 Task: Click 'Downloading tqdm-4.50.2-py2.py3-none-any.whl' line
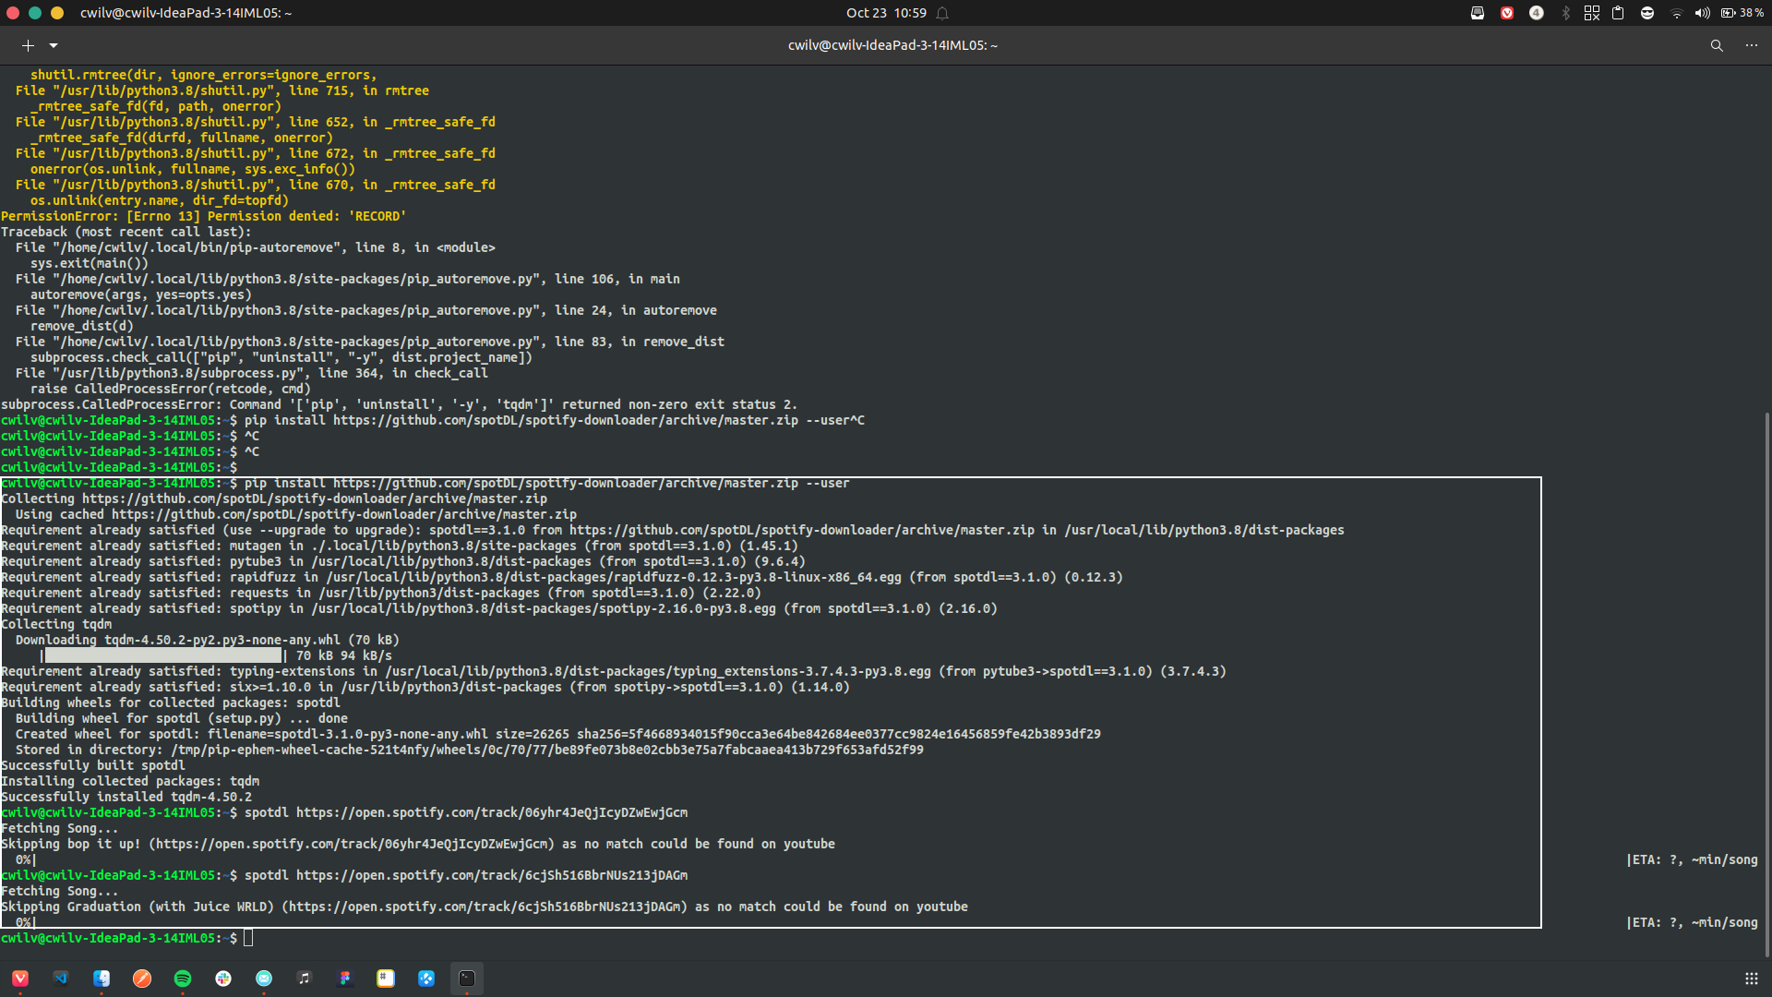[x=208, y=640]
